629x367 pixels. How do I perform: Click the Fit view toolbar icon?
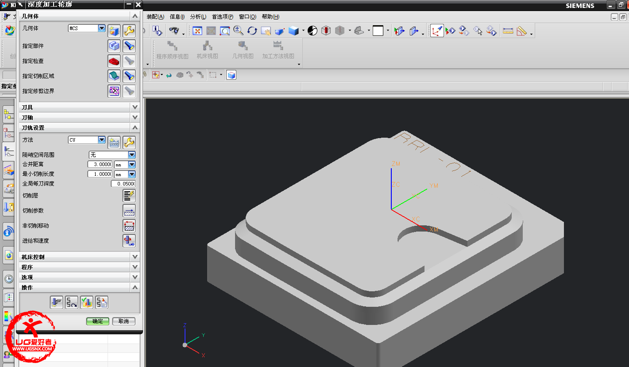(197, 31)
